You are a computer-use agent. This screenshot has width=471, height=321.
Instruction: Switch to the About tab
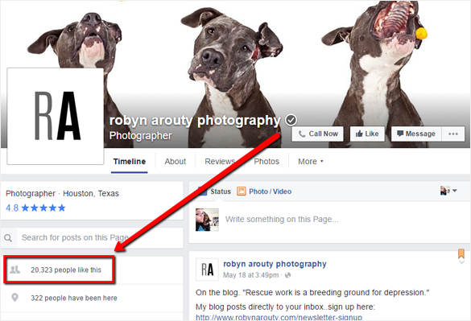[x=176, y=162]
